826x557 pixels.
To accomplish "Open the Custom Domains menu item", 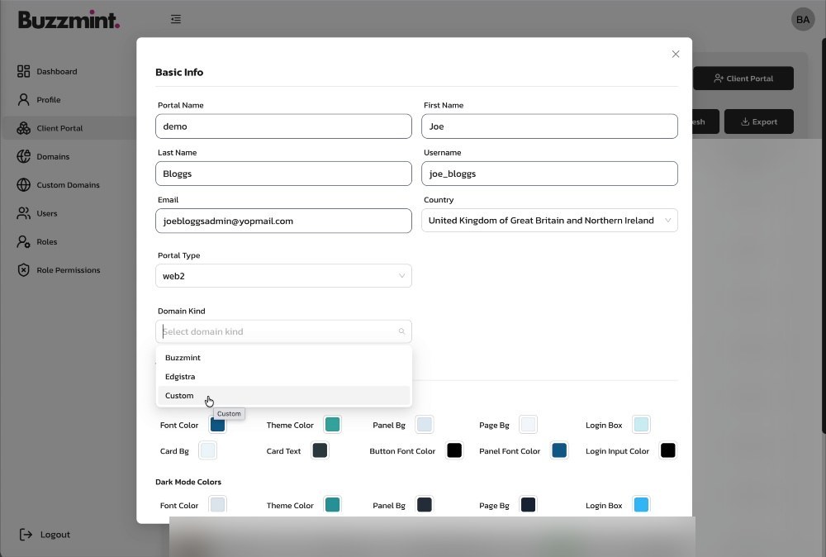I will [x=68, y=185].
